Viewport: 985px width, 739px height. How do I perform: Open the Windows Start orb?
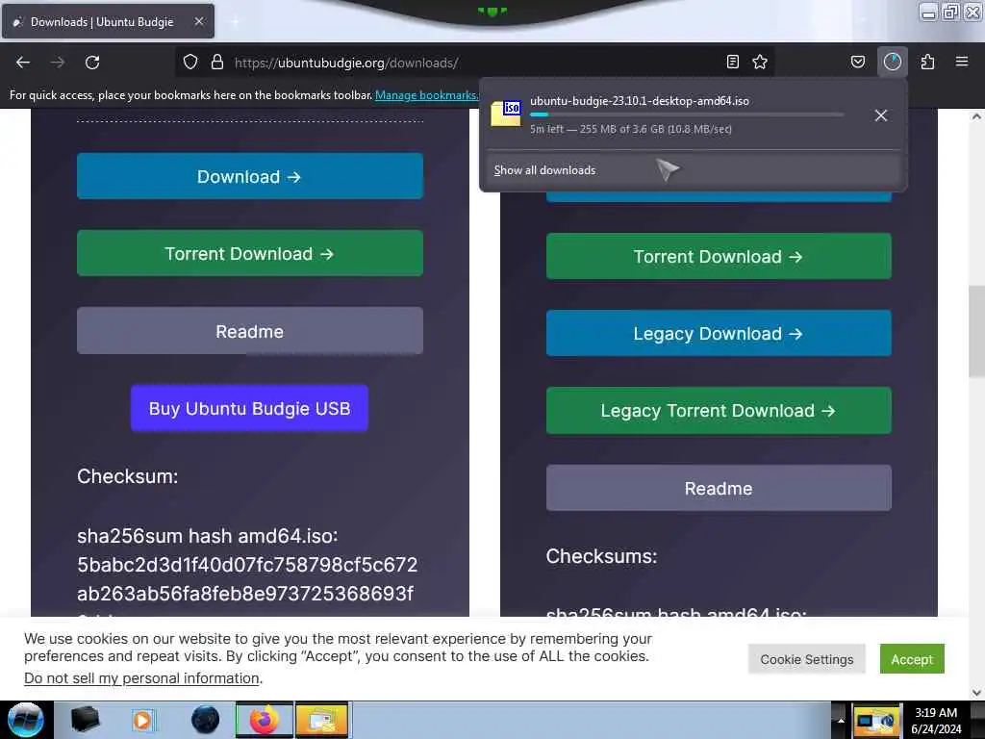pos(26,720)
